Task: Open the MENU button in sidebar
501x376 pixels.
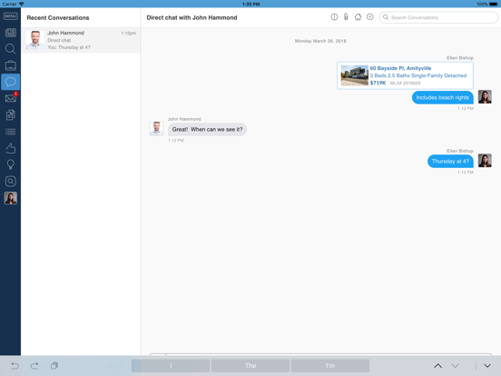Action: [x=11, y=16]
